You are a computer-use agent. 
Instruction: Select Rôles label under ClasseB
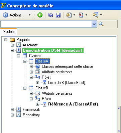pyautogui.click(x=46, y=99)
